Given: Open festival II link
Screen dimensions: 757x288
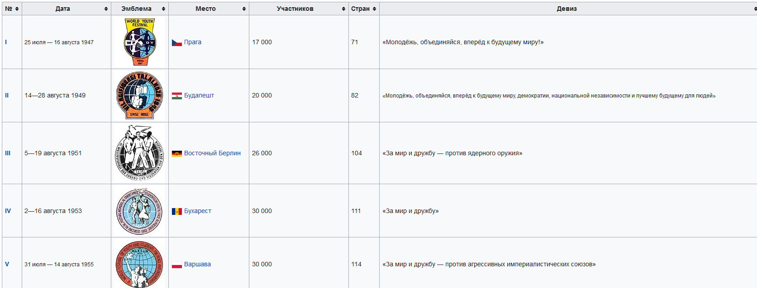Looking at the screenshot, I should [7, 95].
